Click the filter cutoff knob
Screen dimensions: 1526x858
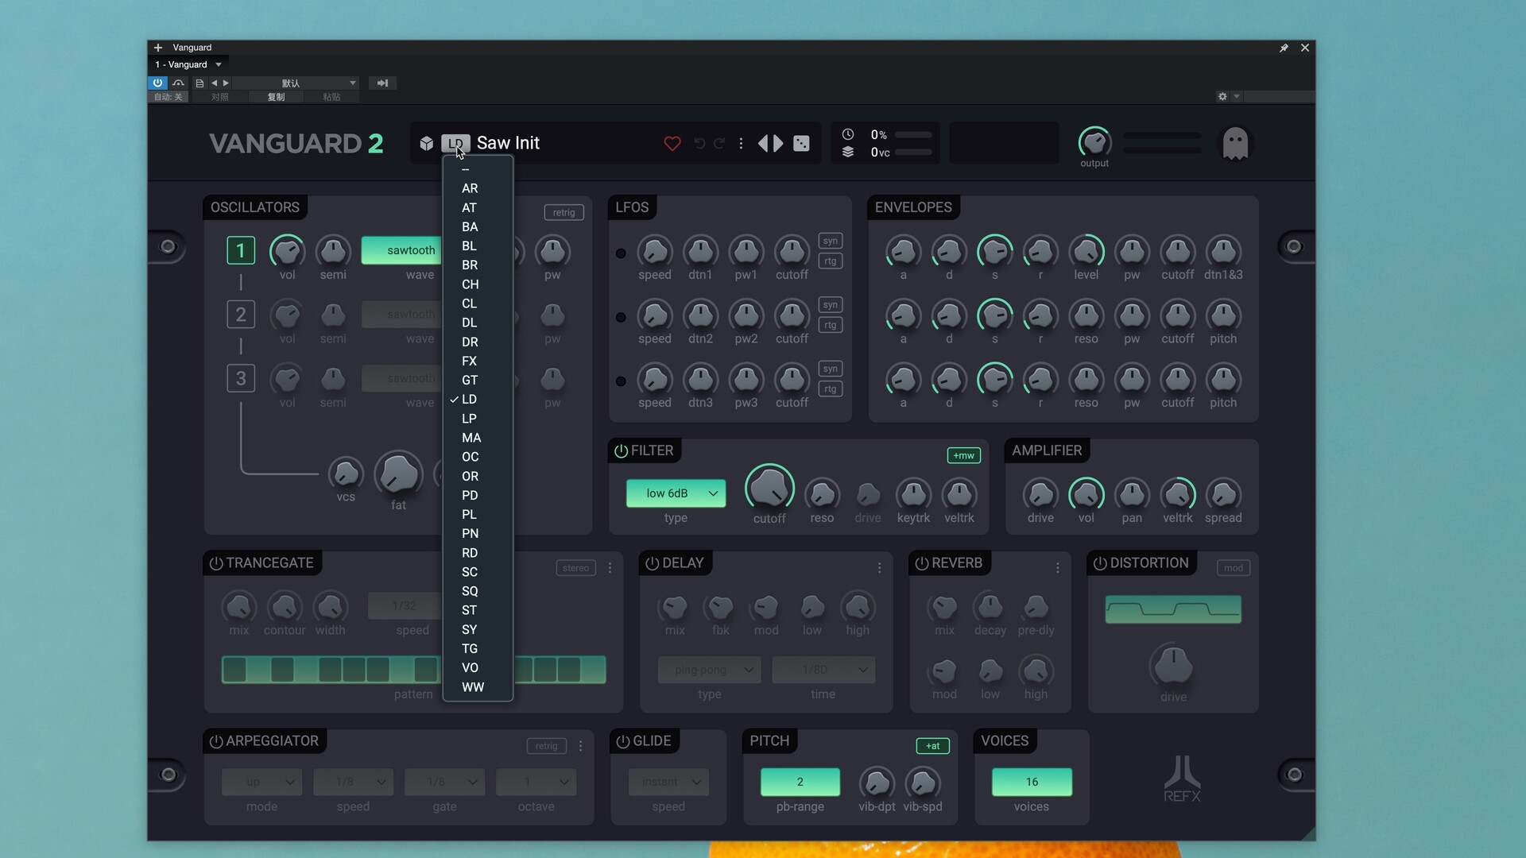coord(769,488)
